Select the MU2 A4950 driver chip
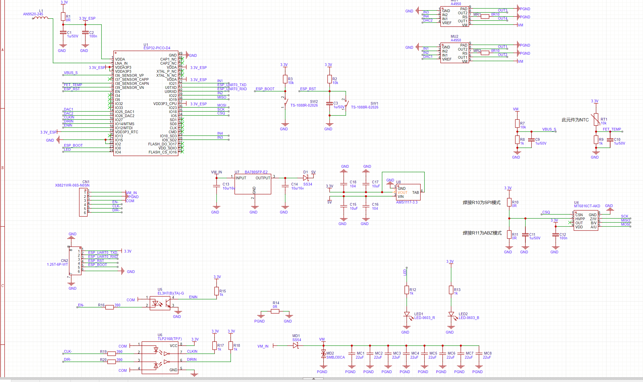 tap(454, 53)
